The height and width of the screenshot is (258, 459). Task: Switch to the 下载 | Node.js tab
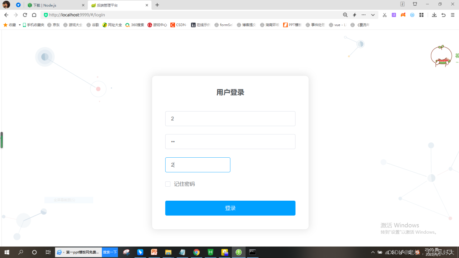tap(57, 5)
